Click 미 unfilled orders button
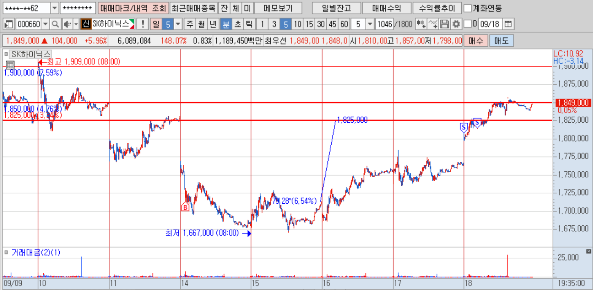Screen dimensions: 593x290 (247, 8)
